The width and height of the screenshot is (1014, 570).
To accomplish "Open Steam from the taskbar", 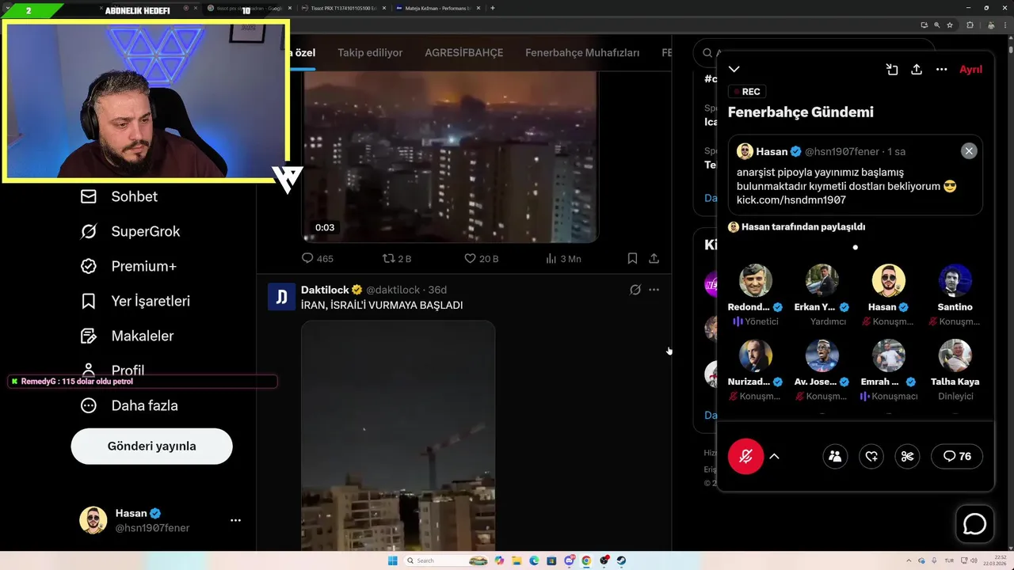I will tap(621, 560).
